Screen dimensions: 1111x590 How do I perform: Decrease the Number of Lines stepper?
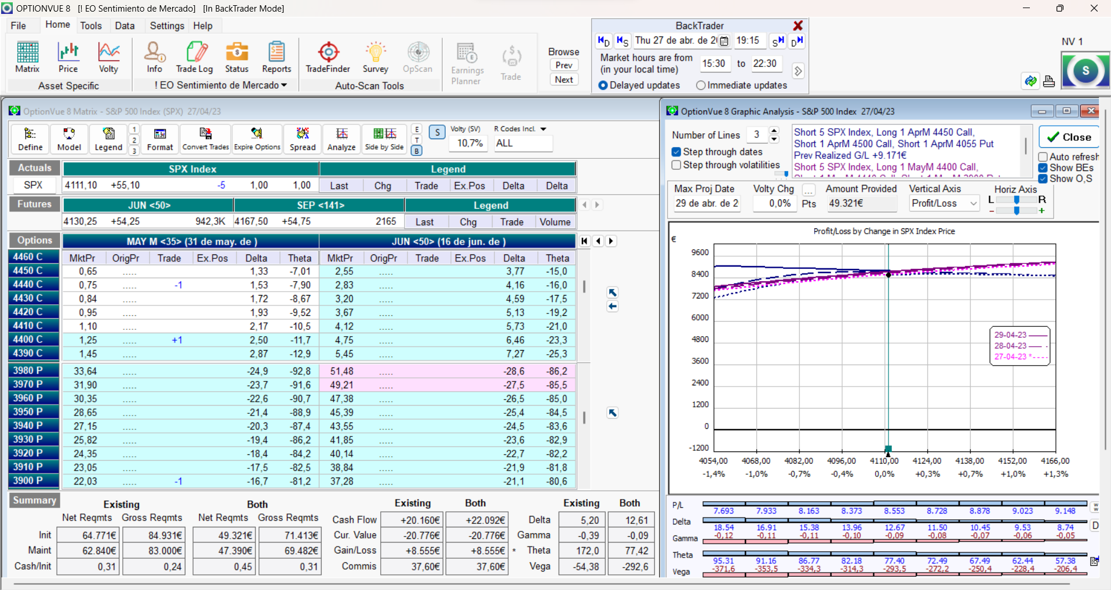coord(774,139)
